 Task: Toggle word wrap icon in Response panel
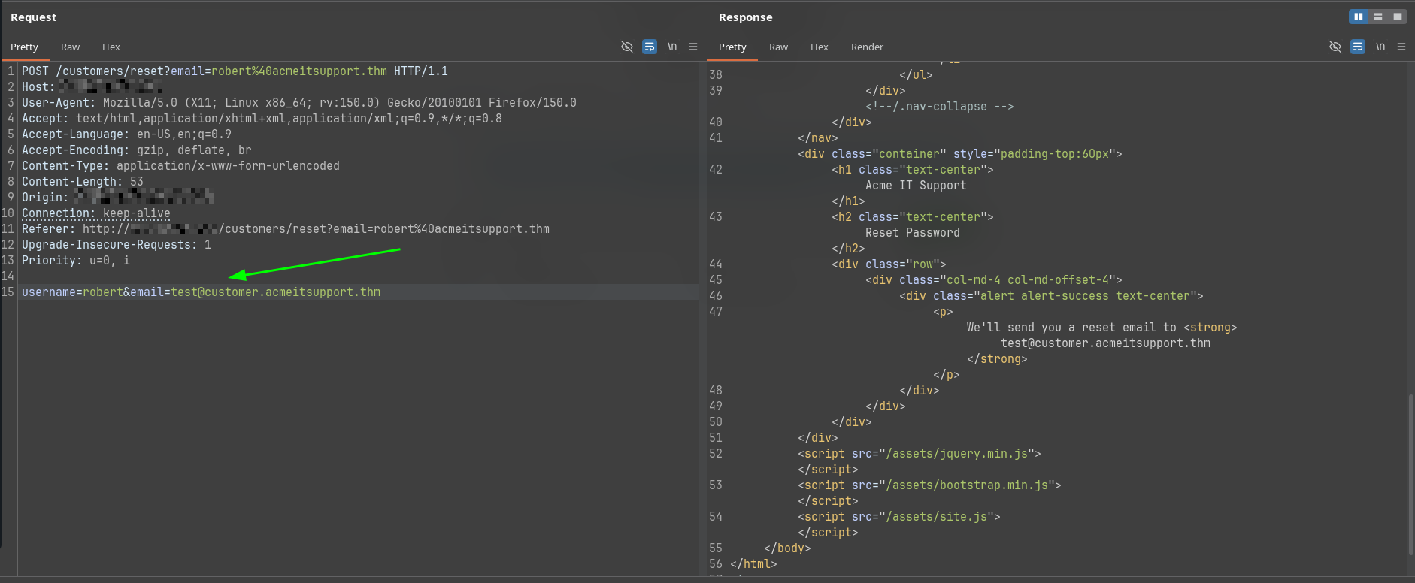(x=1358, y=47)
